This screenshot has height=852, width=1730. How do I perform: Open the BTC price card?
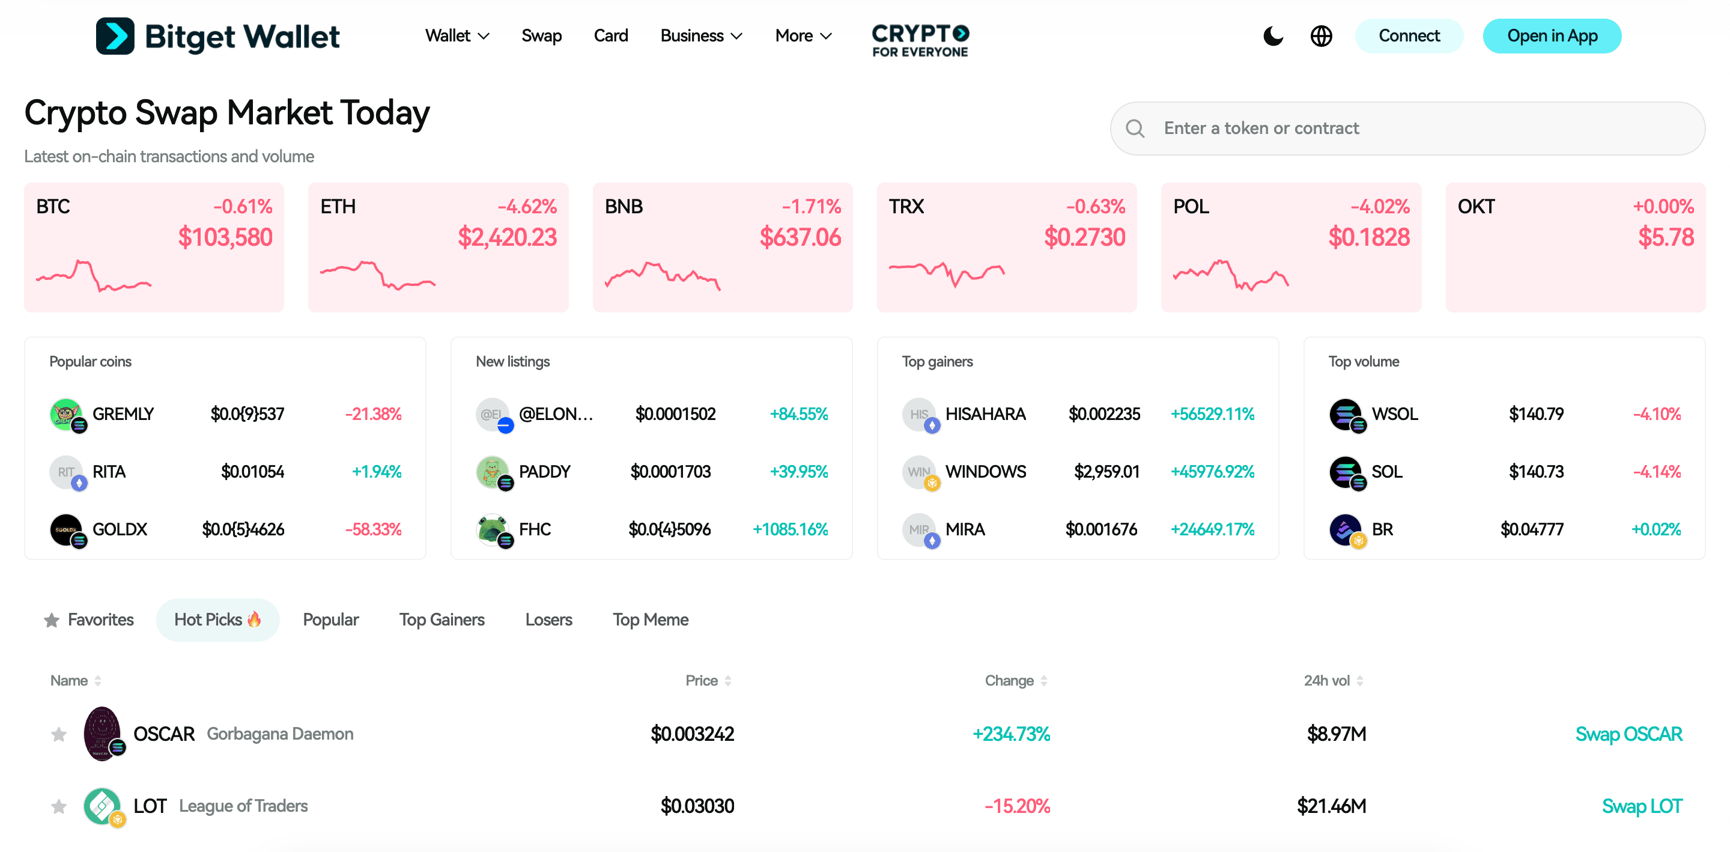click(154, 248)
